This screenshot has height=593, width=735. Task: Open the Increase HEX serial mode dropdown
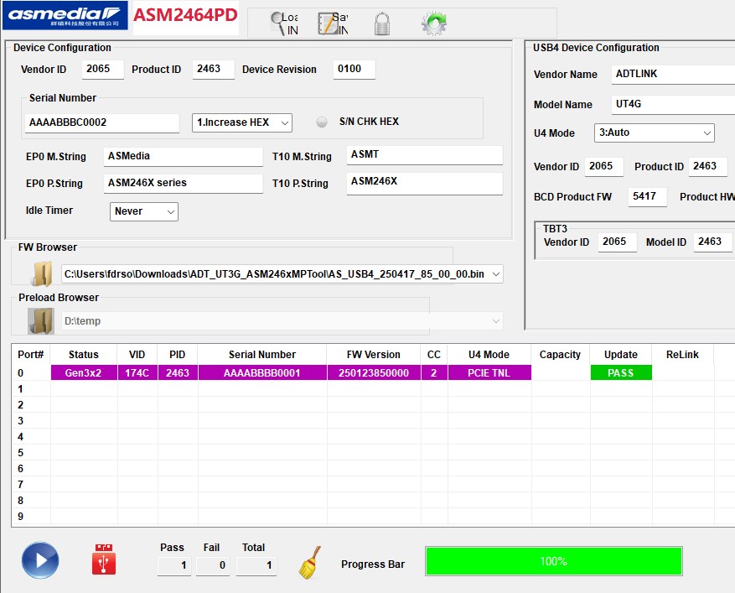coord(241,122)
